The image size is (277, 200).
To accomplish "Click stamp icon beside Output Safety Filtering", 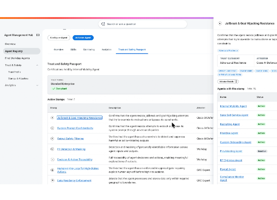I will [x=52, y=139].
